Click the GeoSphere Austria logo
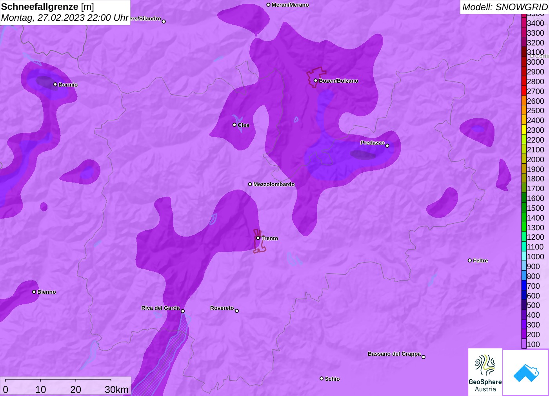The width and height of the screenshot is (549, 396). click(485, 372)
